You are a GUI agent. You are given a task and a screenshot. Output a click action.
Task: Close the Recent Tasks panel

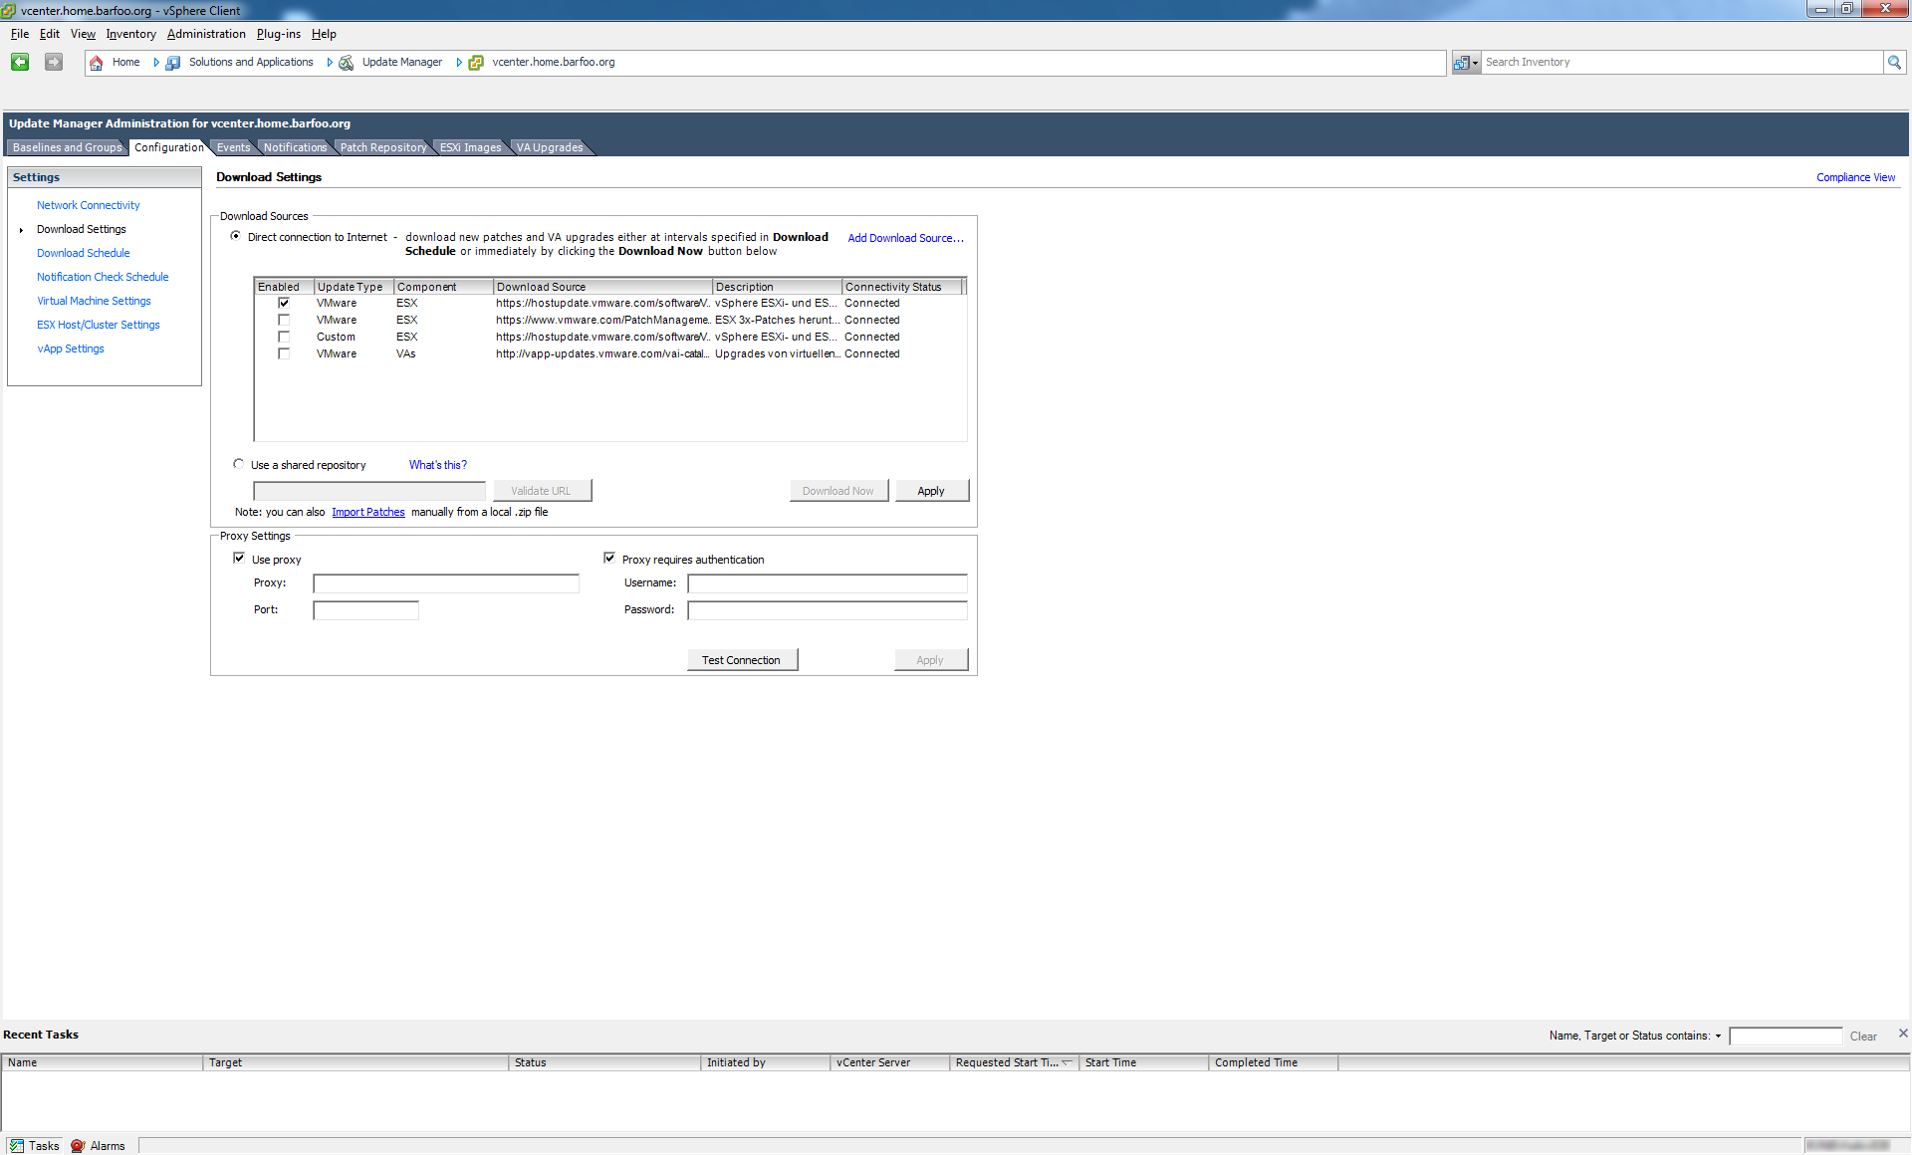coord(1903,1034)
